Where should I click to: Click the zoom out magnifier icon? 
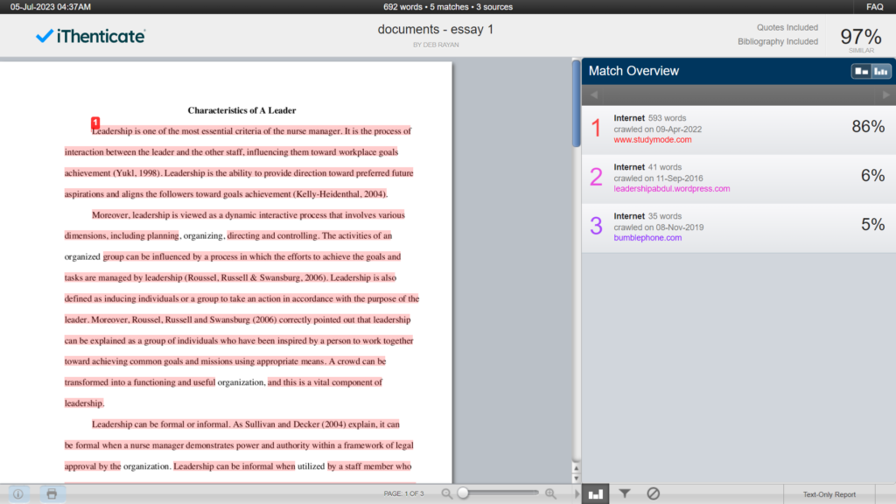pyautogui.click(x=447, y=493)
